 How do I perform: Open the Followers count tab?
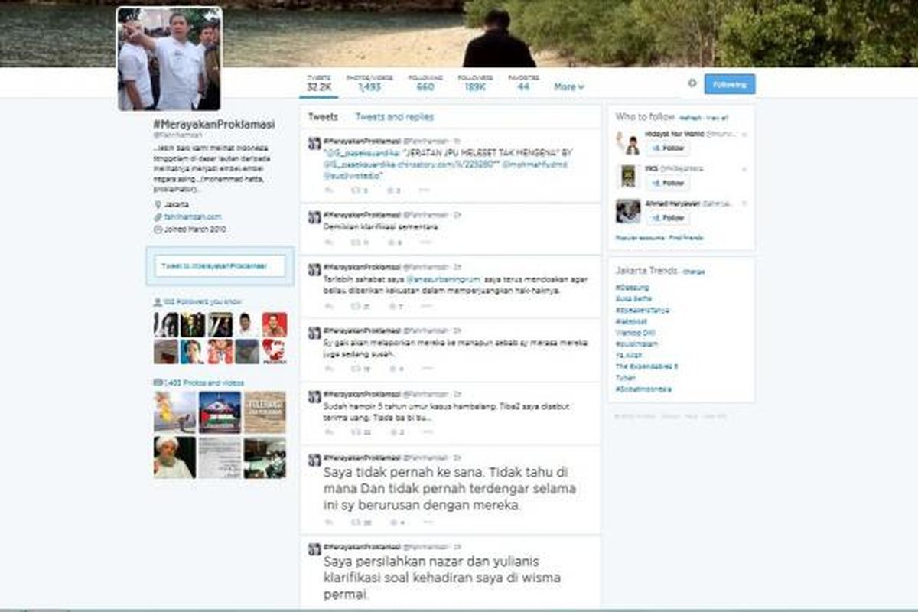[x=475, y=83]
